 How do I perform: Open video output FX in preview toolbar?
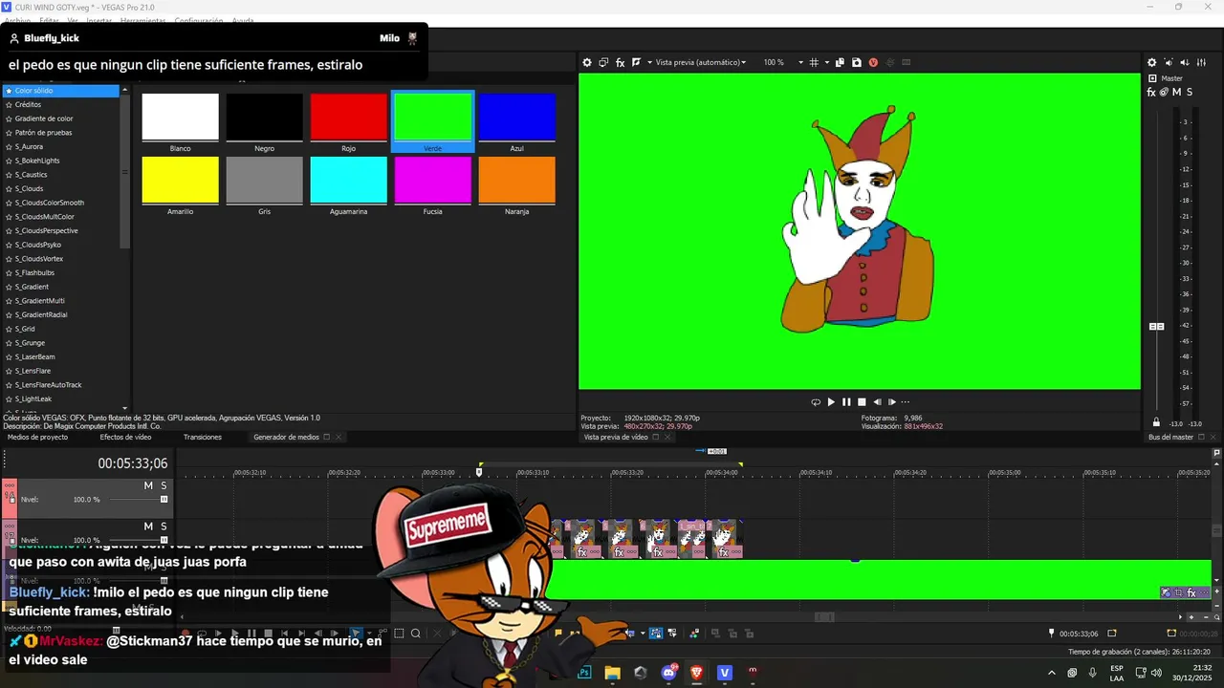click(x=620, y=62)
